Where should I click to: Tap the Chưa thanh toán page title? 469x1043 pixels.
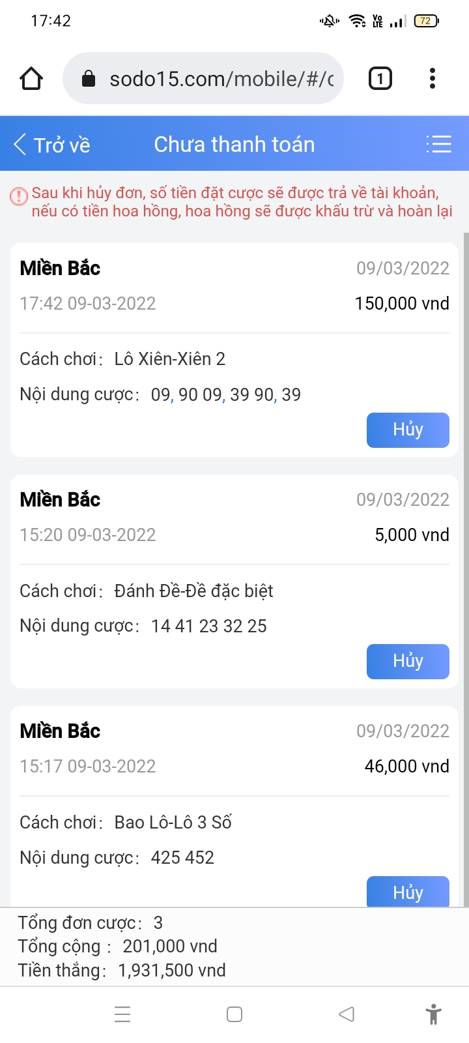click(234, 144)
